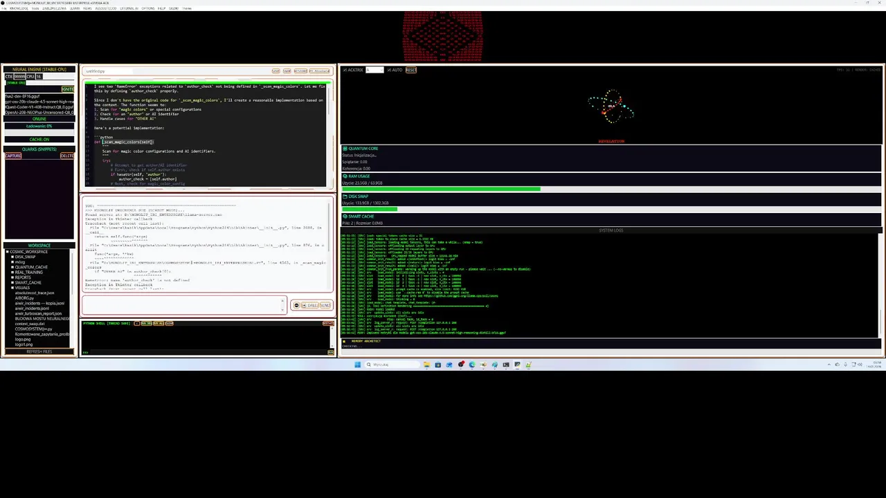The height and width of the screenshot is (498, 886).
Task: Open logo.png in workspace
Action: pyautogui.click(x=23, y=340)
